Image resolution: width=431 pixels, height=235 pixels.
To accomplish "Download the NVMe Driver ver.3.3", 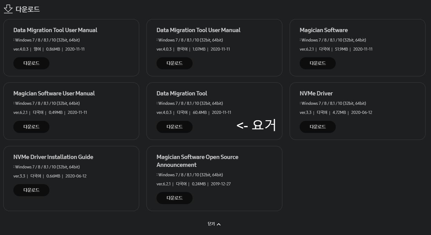I will (x=318, y=127).
